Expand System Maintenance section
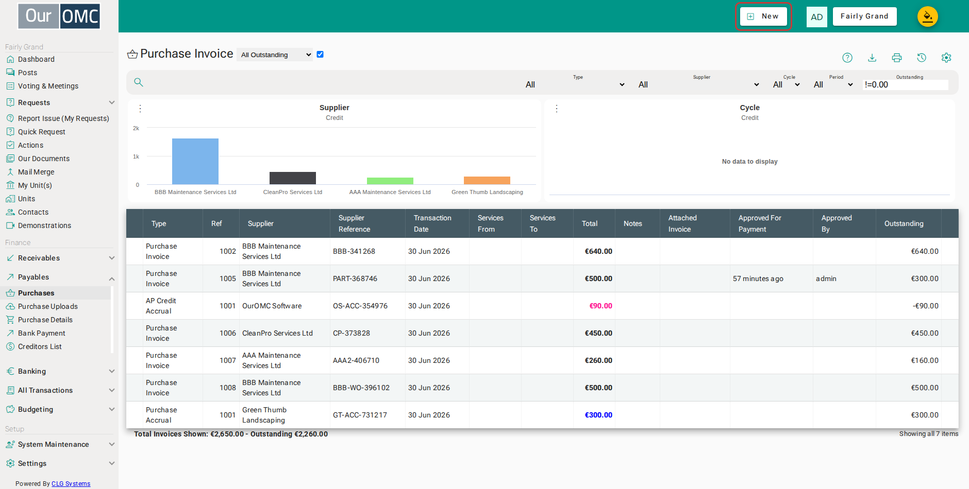The width and height of the screenshot is (969, 489). point(60,444)
